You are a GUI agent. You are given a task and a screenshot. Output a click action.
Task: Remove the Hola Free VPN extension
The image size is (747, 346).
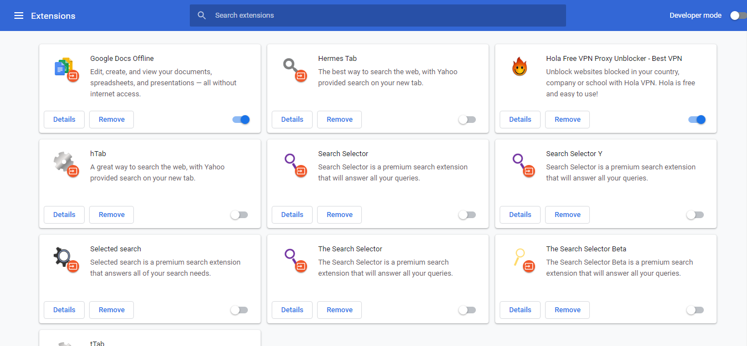567,119
